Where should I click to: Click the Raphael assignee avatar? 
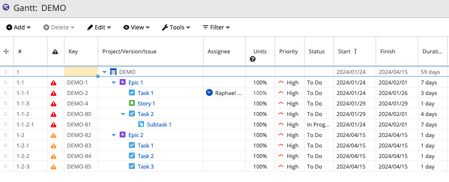[209, 93]
